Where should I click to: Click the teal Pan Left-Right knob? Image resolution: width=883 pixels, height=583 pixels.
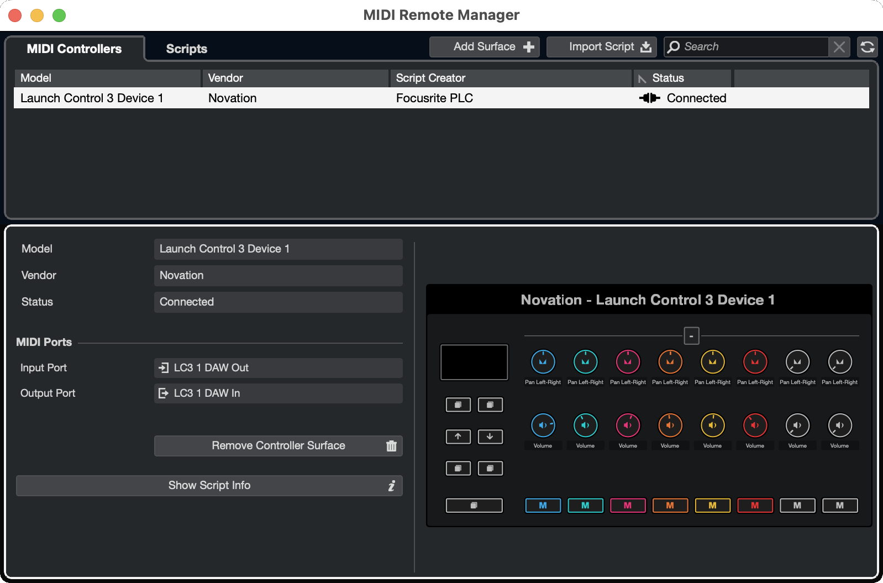coord(585,362)
